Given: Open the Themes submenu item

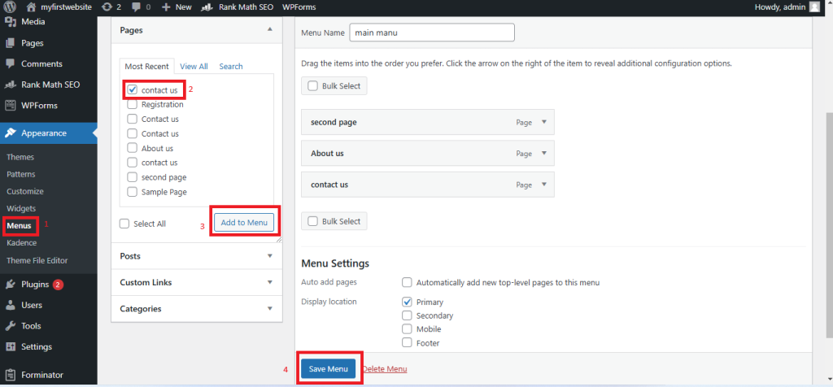Looking at the screenshot, I should click(20, 157).
